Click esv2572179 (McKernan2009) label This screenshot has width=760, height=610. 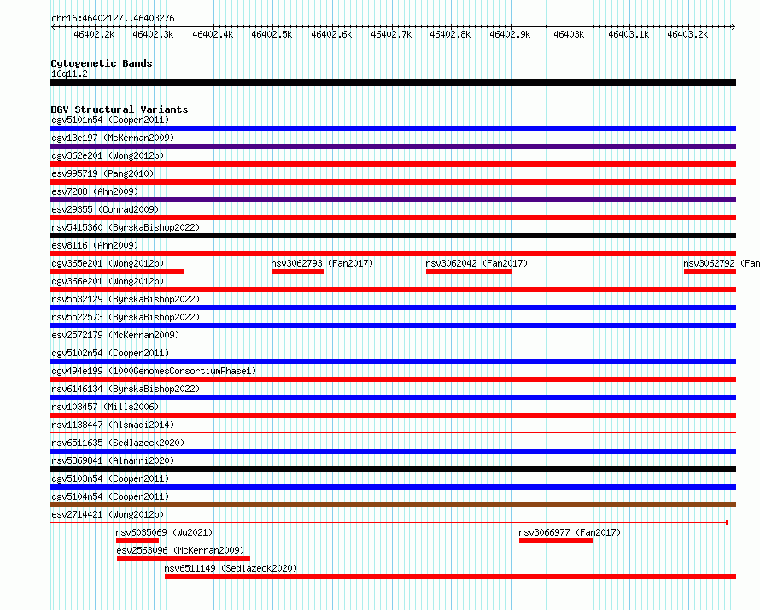115,335
